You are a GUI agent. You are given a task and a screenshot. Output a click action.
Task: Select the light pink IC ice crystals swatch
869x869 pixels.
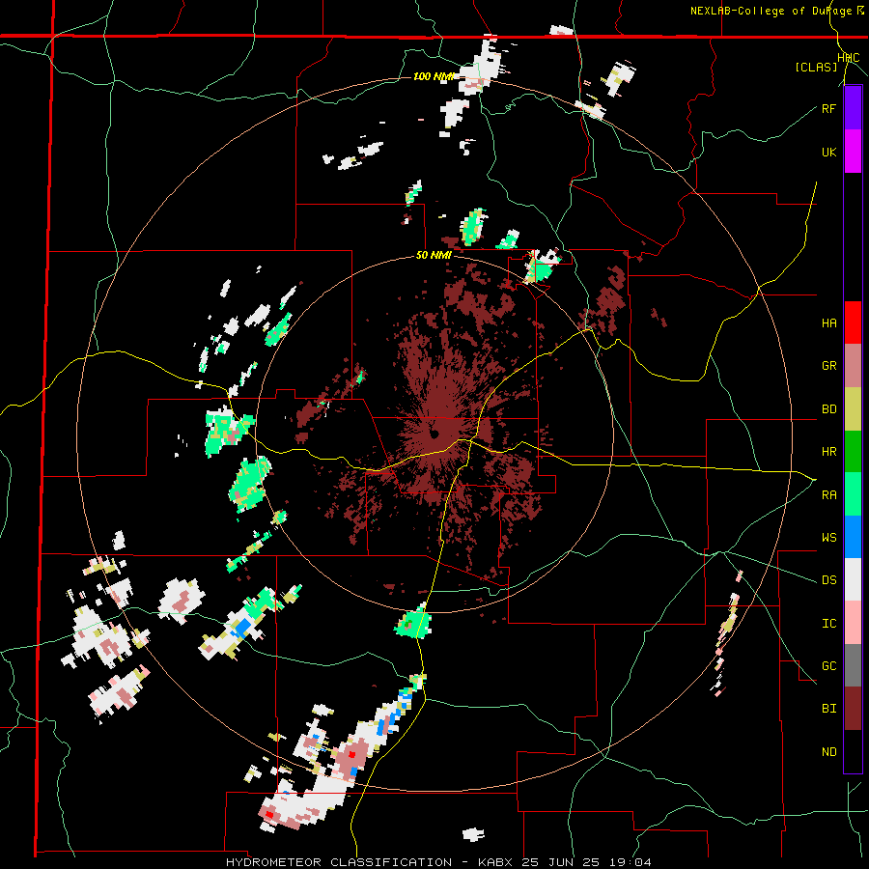tap(853, 623)
